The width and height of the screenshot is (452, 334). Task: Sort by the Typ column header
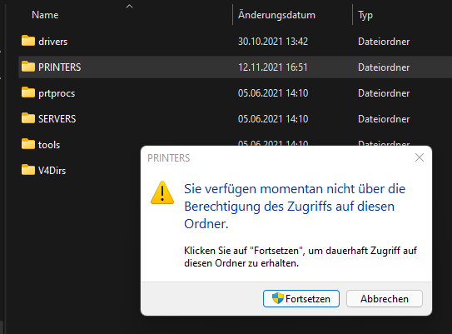tap(365, 15)
